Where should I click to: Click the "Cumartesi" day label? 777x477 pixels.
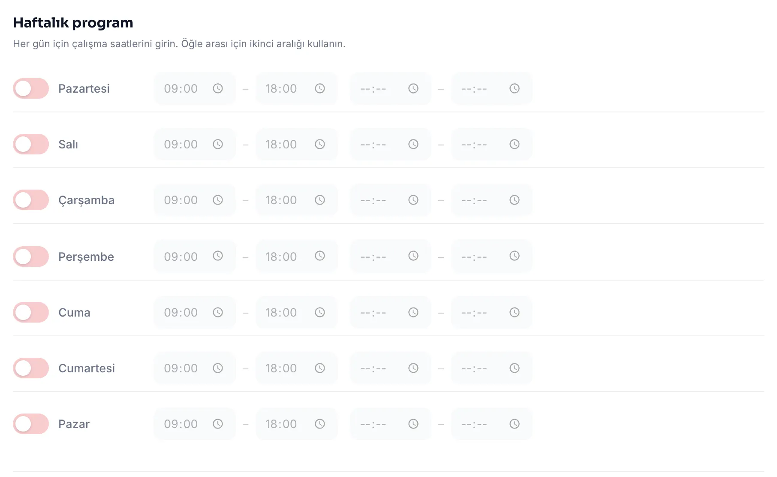coord(87,368)
